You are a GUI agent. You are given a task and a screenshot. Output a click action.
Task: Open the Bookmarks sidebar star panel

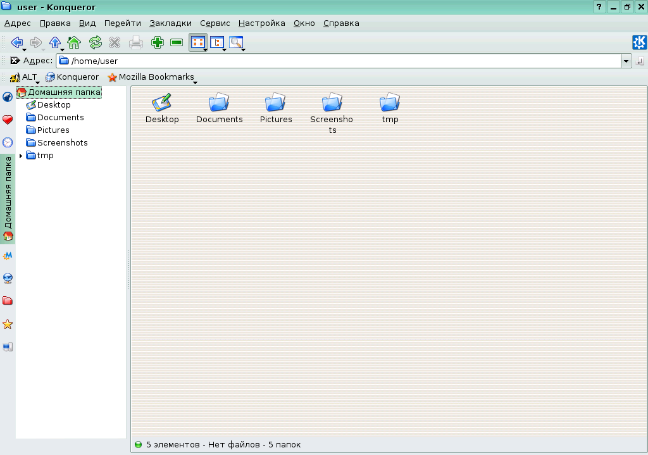pos(8,324)
